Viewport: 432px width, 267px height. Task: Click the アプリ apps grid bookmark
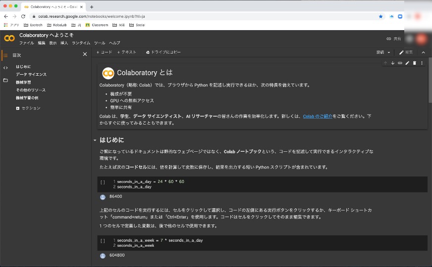tap(11, 25)
